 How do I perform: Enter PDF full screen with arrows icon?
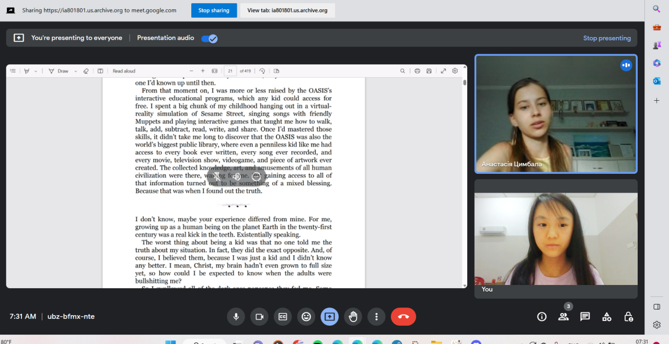pos(443,71)
